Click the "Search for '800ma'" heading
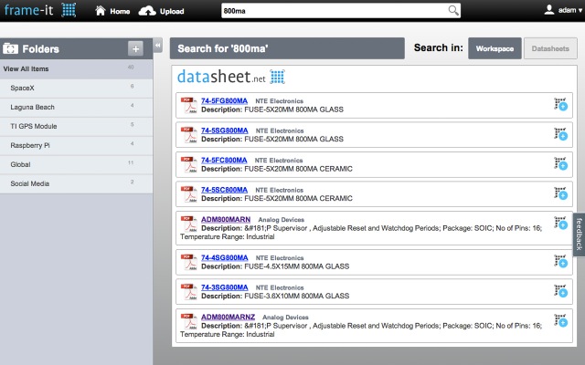Image resolution: width=585 pixels, height=365 pixels. pyautogui.click(x=223, y=48)
